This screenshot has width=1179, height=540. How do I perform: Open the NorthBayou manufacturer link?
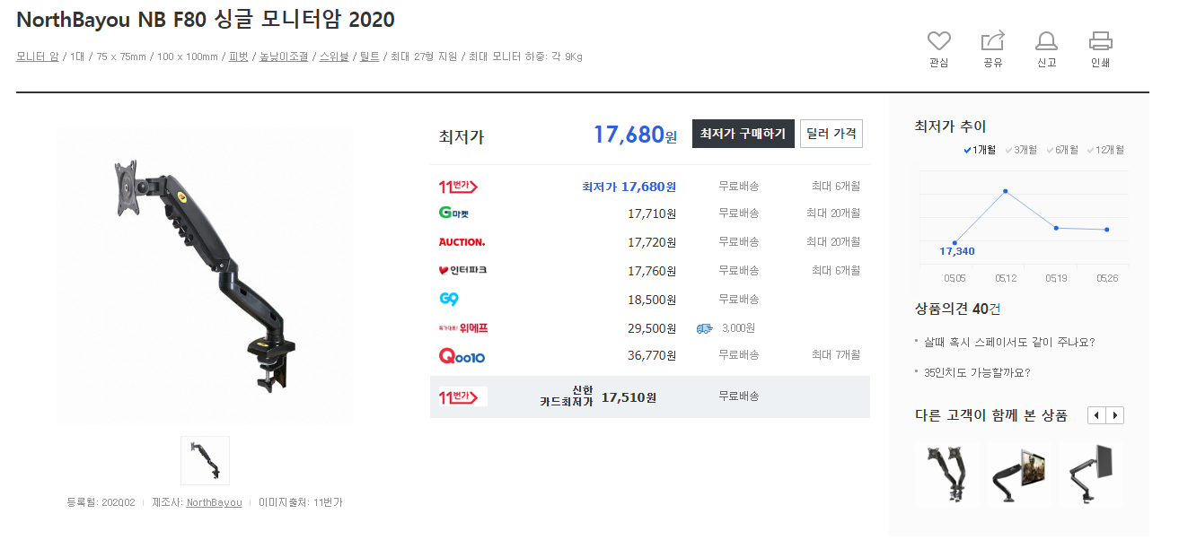coord(214,502)
